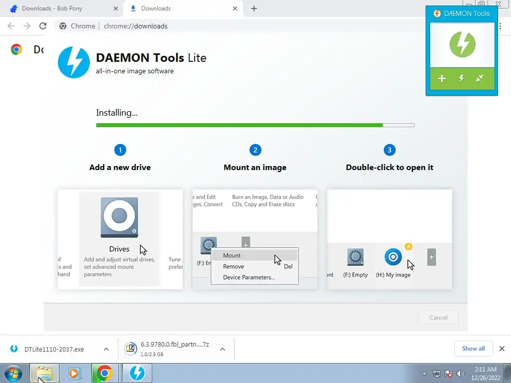Open a new tab with the plus button
The image size is (511, 383).
[254, 8]
